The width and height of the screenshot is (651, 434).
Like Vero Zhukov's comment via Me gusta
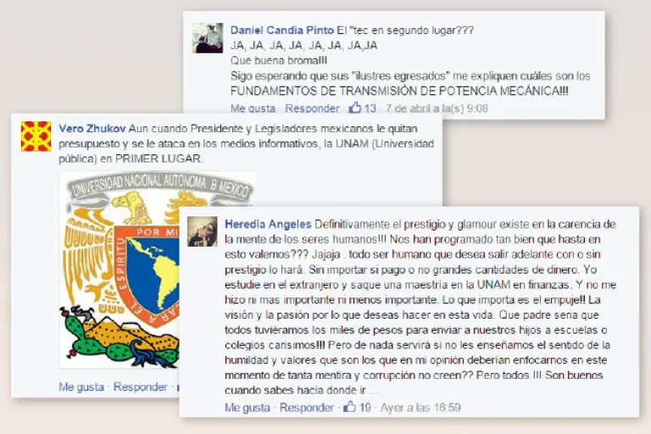[81, 387]
